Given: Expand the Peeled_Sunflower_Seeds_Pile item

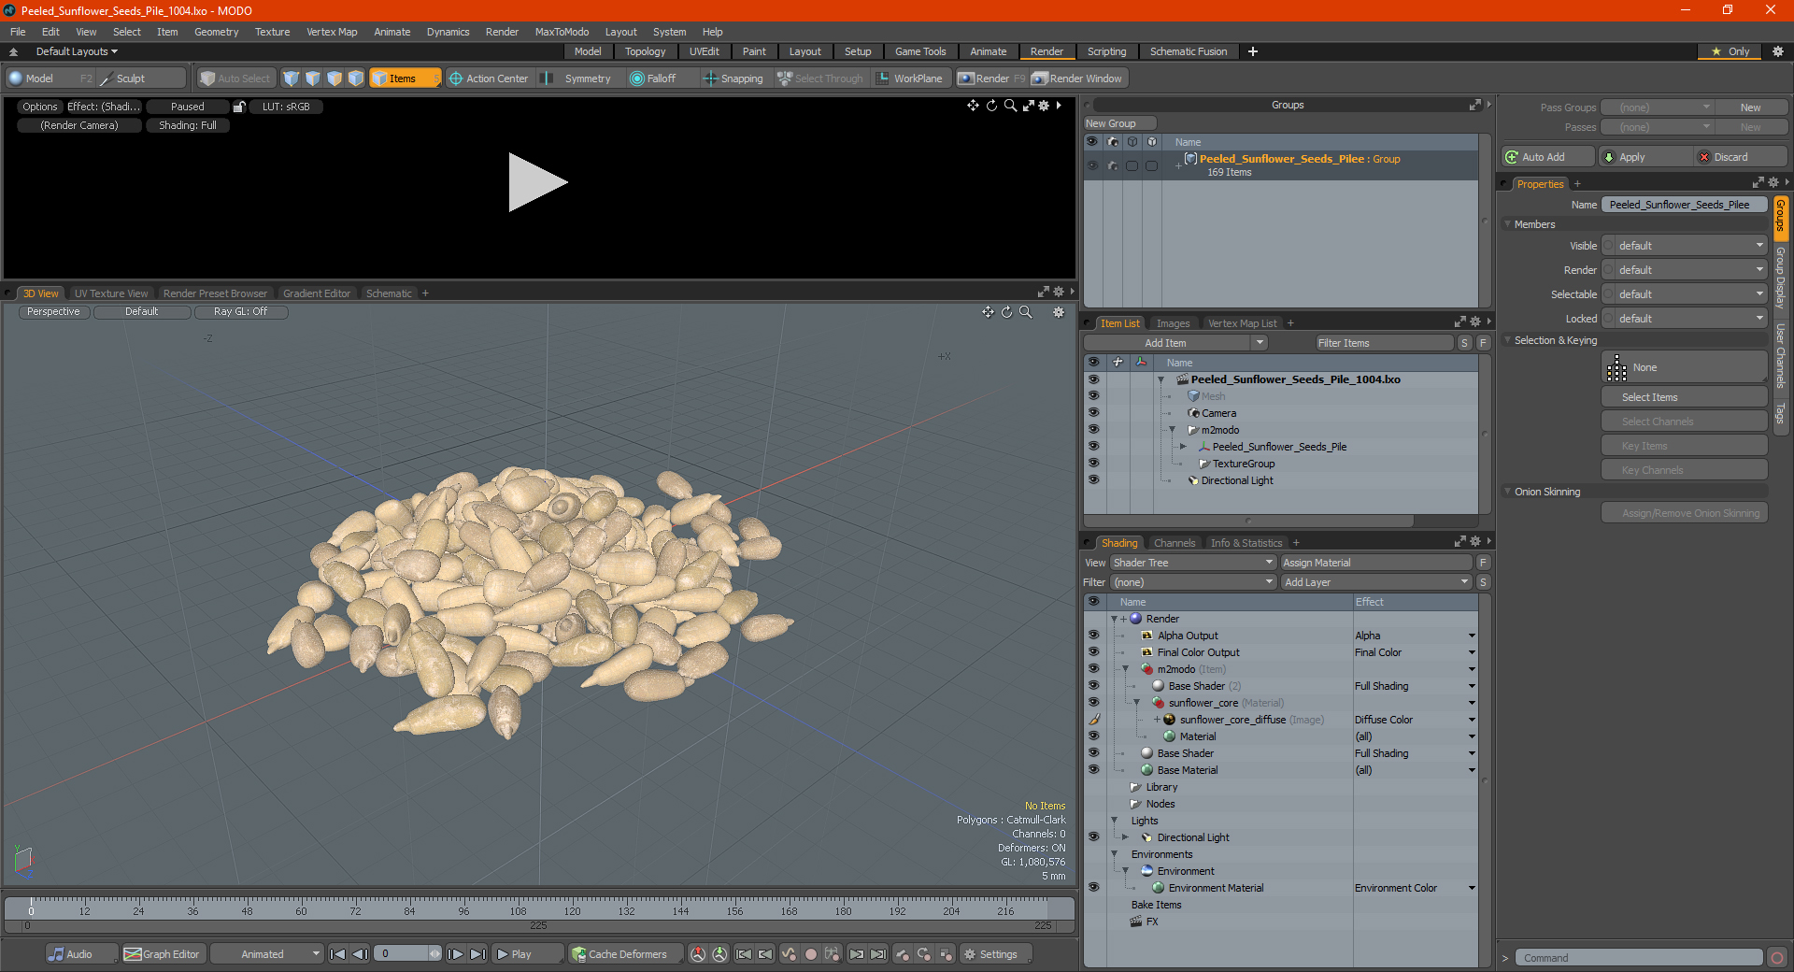Looking at the screenshot, I should coord(1184,447).
